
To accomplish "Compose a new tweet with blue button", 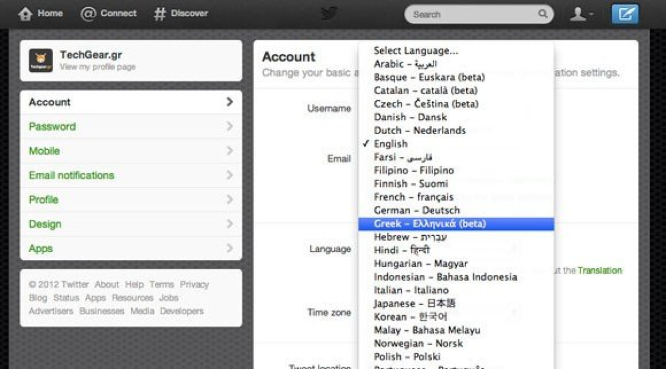I will point(625,14).
